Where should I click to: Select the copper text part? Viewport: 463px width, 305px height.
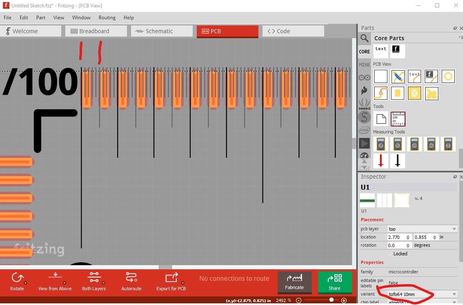point(414,76)
